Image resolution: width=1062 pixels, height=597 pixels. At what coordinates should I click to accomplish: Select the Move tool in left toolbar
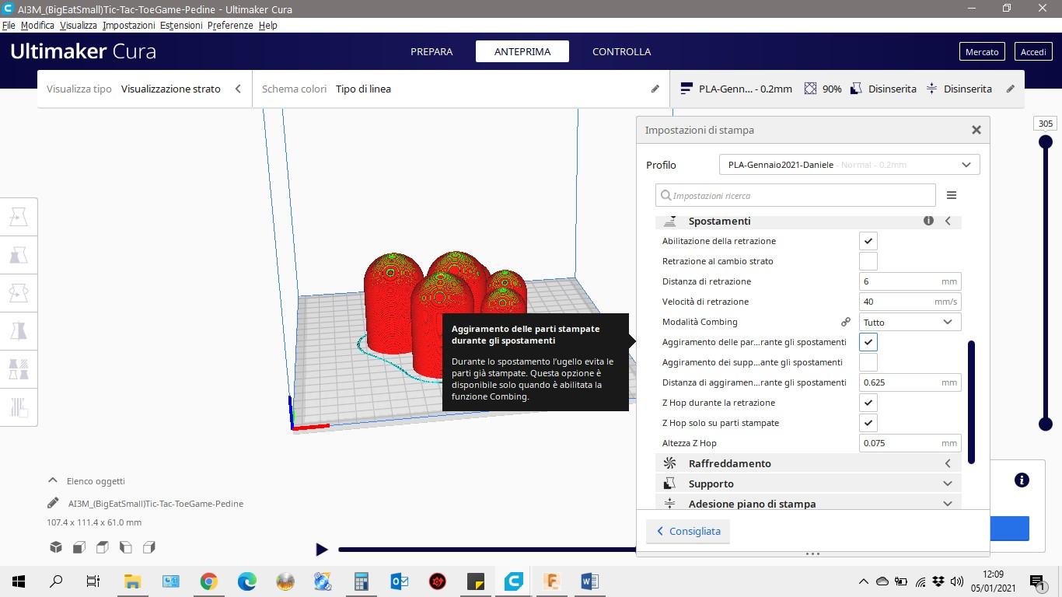(x=19, y=217)
